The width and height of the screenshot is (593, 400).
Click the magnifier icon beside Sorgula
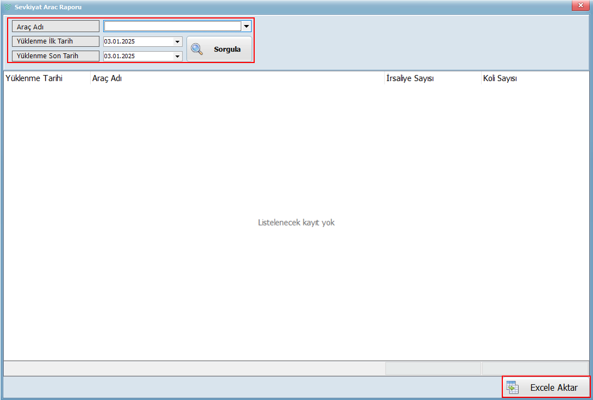click(x=197, y=49)
